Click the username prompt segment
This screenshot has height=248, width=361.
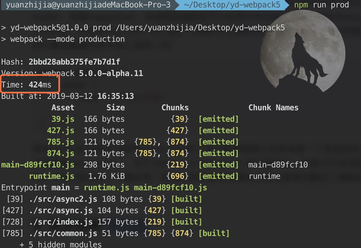[88, 5]
